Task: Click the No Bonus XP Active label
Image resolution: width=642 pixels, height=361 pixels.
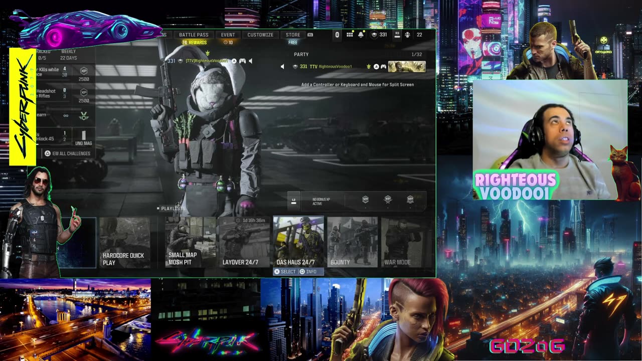Action: 321,202
